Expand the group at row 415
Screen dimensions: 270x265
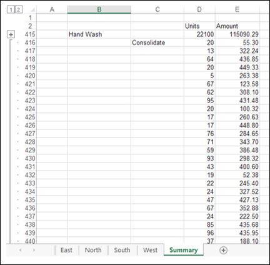click(11, 34)
